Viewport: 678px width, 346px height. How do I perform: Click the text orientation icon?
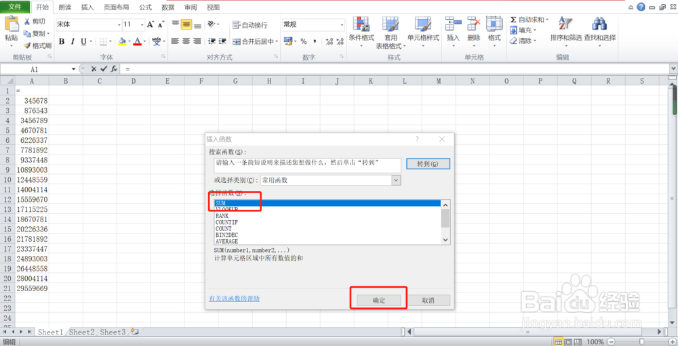pyautogui.click(x=211, y=24)
